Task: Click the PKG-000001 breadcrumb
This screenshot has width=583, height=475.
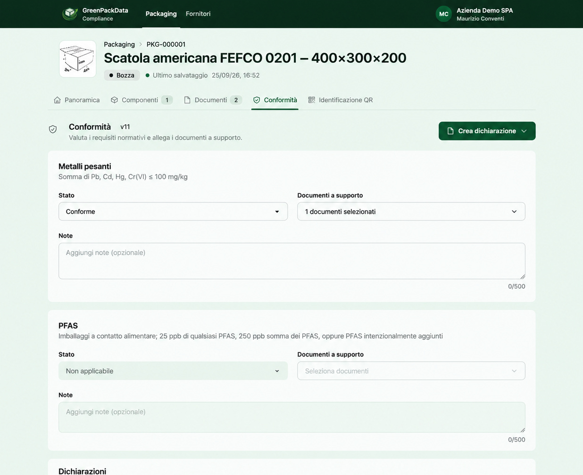Action: point(166,44)
